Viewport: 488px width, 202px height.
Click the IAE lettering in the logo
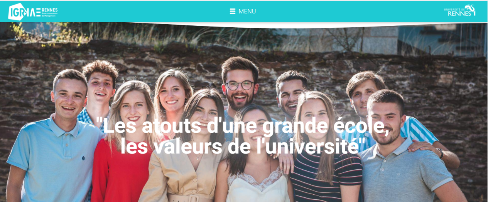coord(34,12)
